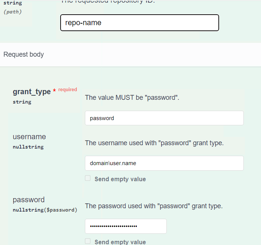
Task: Click the "(path)" parameter location text
Action: coord(13,12)
